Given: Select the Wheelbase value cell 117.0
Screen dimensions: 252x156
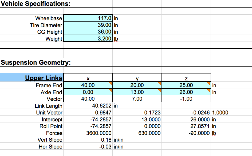Looking at the screenshot, I should point(88,18).
